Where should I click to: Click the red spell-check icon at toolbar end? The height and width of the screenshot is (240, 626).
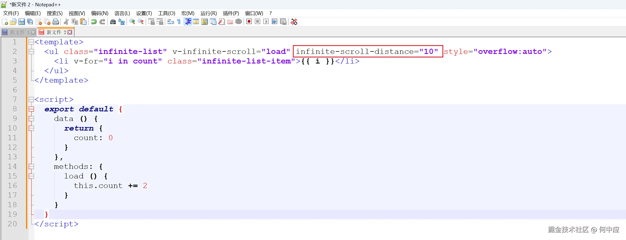(294, 22)
